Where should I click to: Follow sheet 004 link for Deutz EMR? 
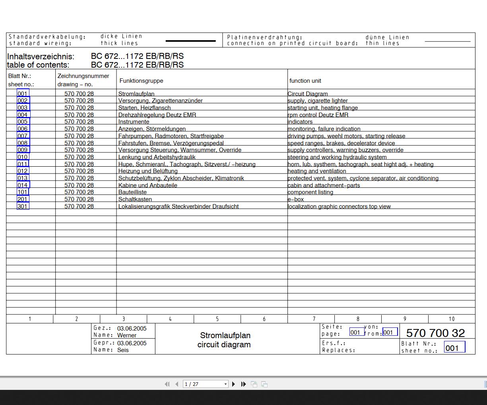(23, 115)
